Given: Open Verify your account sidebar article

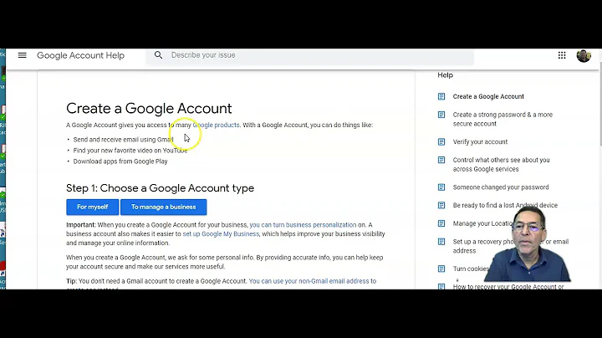Looking at the screenshot, I should [x=480, y=141].
